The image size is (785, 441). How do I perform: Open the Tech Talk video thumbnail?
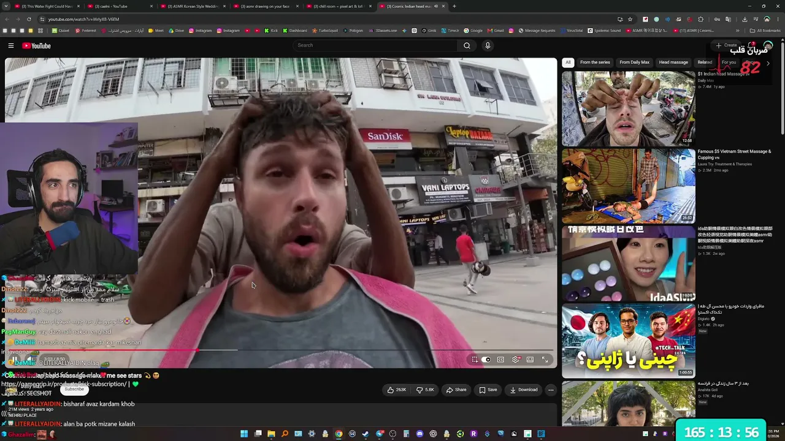[629, 341]
